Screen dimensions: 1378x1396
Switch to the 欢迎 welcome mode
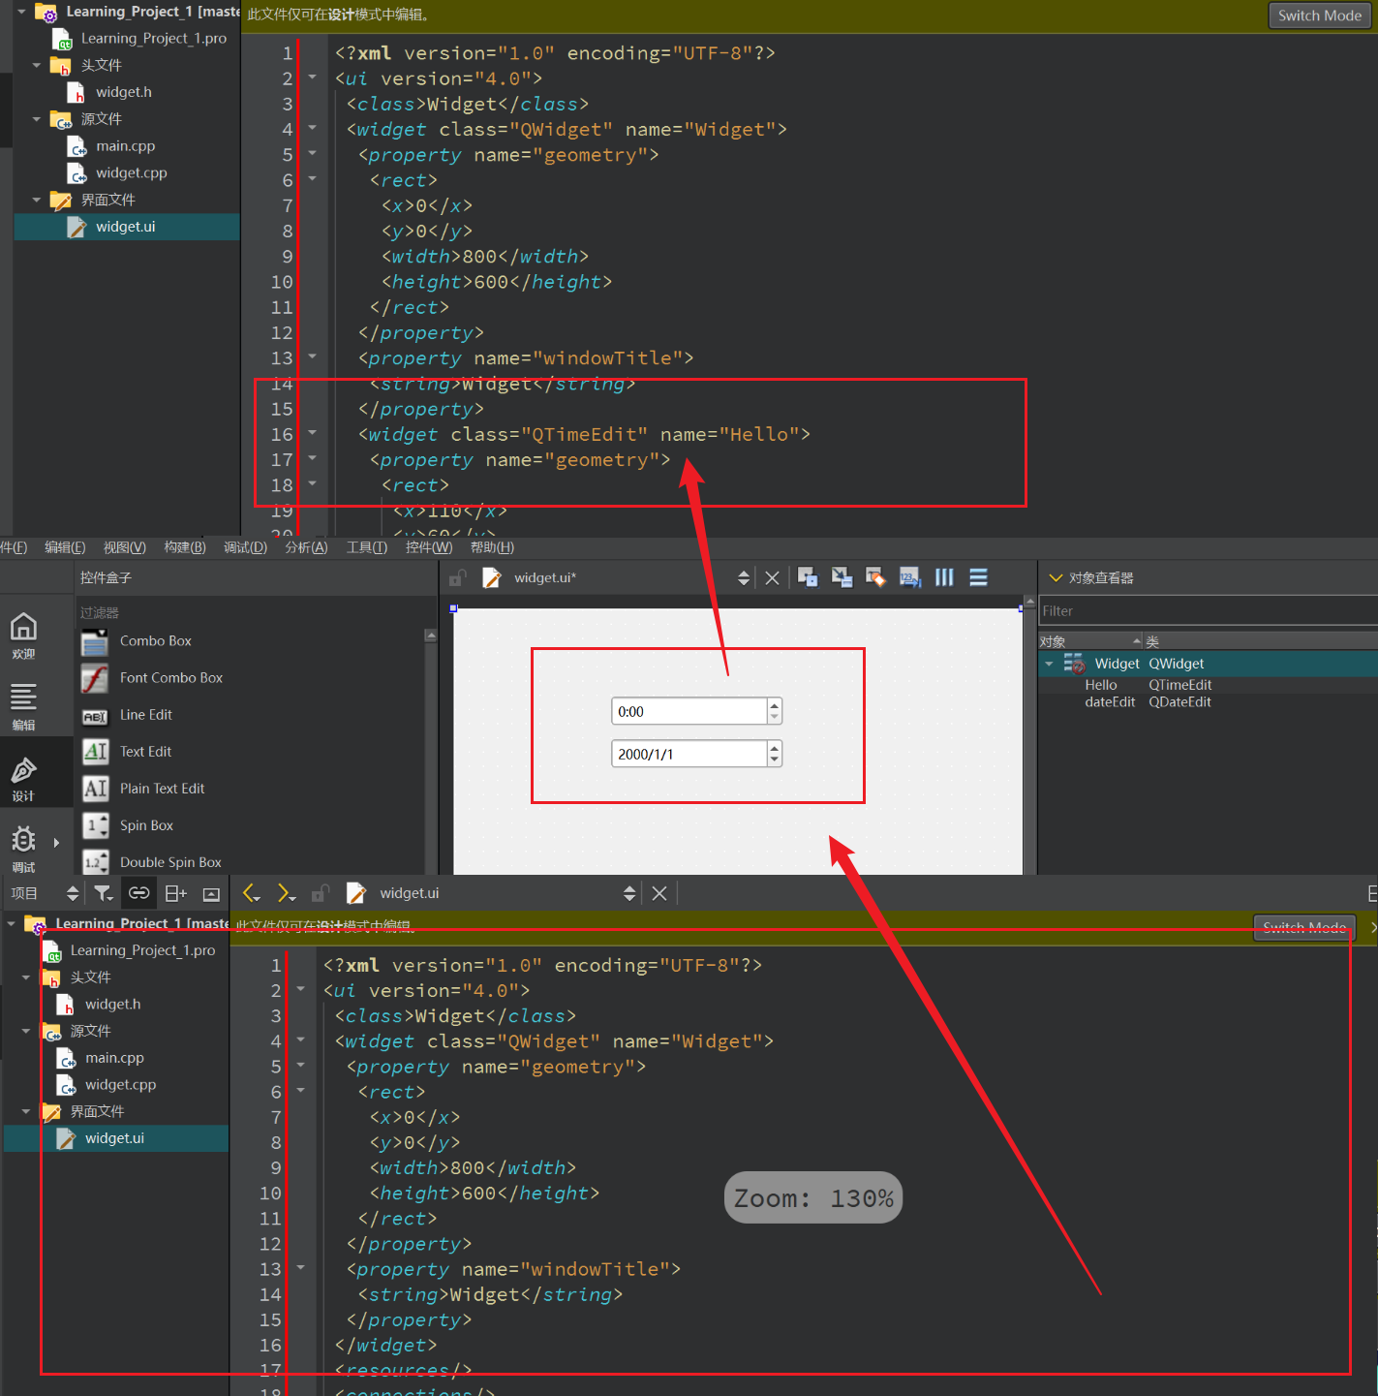coord(23,636)
